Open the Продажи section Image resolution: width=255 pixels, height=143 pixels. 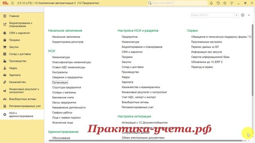14,40
